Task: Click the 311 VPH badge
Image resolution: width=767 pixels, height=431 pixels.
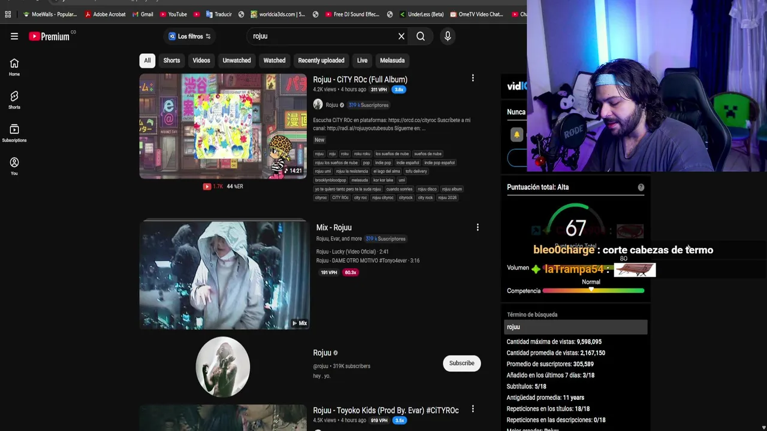Action: point(379,90)
